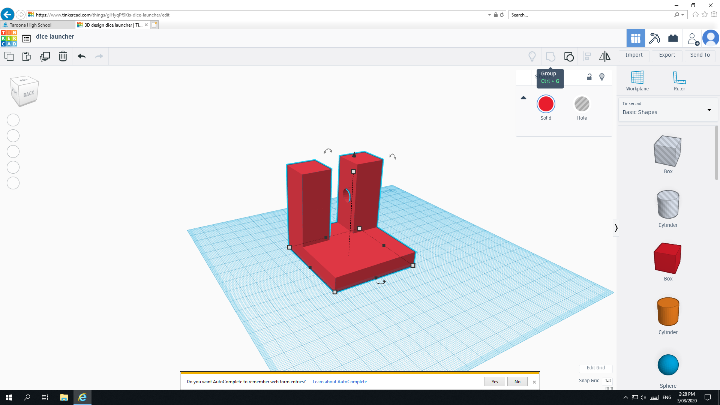This screenshot has height=405, width=720.
Task: Switch to Taroona High School tab
Action: [37, 25]
